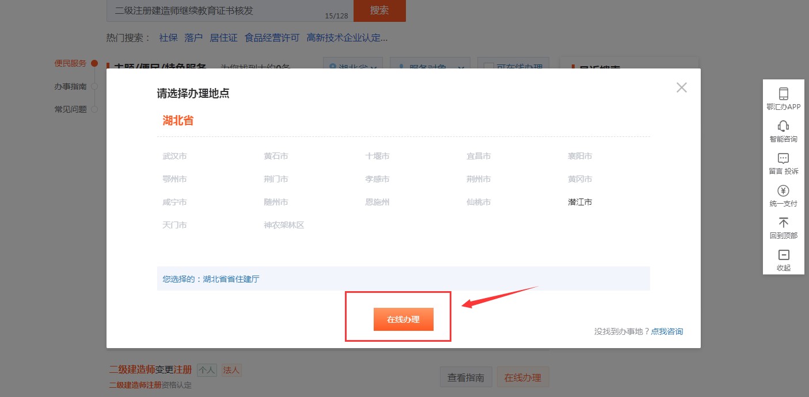
Task: Click 查看指南 button for 二级建造师变更注册
Action: tap(466, 377)
